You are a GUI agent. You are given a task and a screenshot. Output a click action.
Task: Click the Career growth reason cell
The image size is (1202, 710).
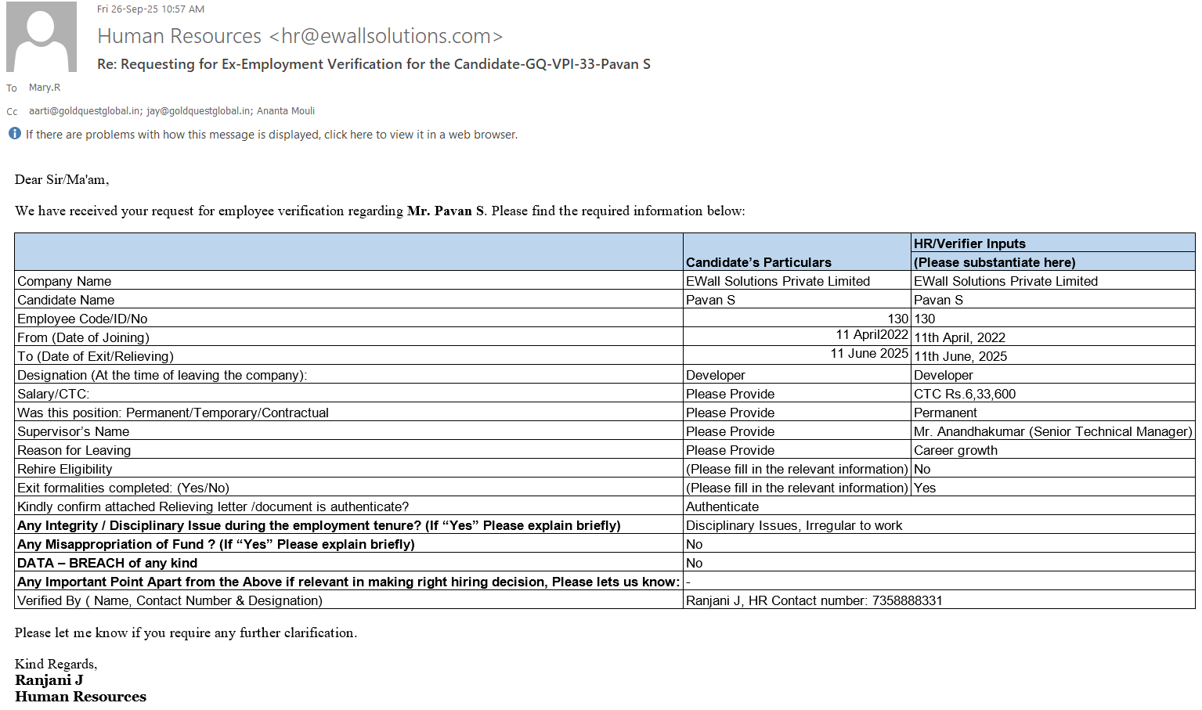pos(955,450)
